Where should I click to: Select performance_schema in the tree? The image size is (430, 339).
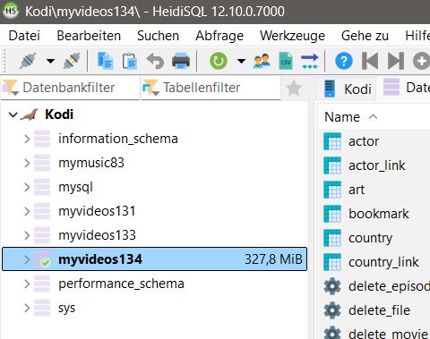121,284
